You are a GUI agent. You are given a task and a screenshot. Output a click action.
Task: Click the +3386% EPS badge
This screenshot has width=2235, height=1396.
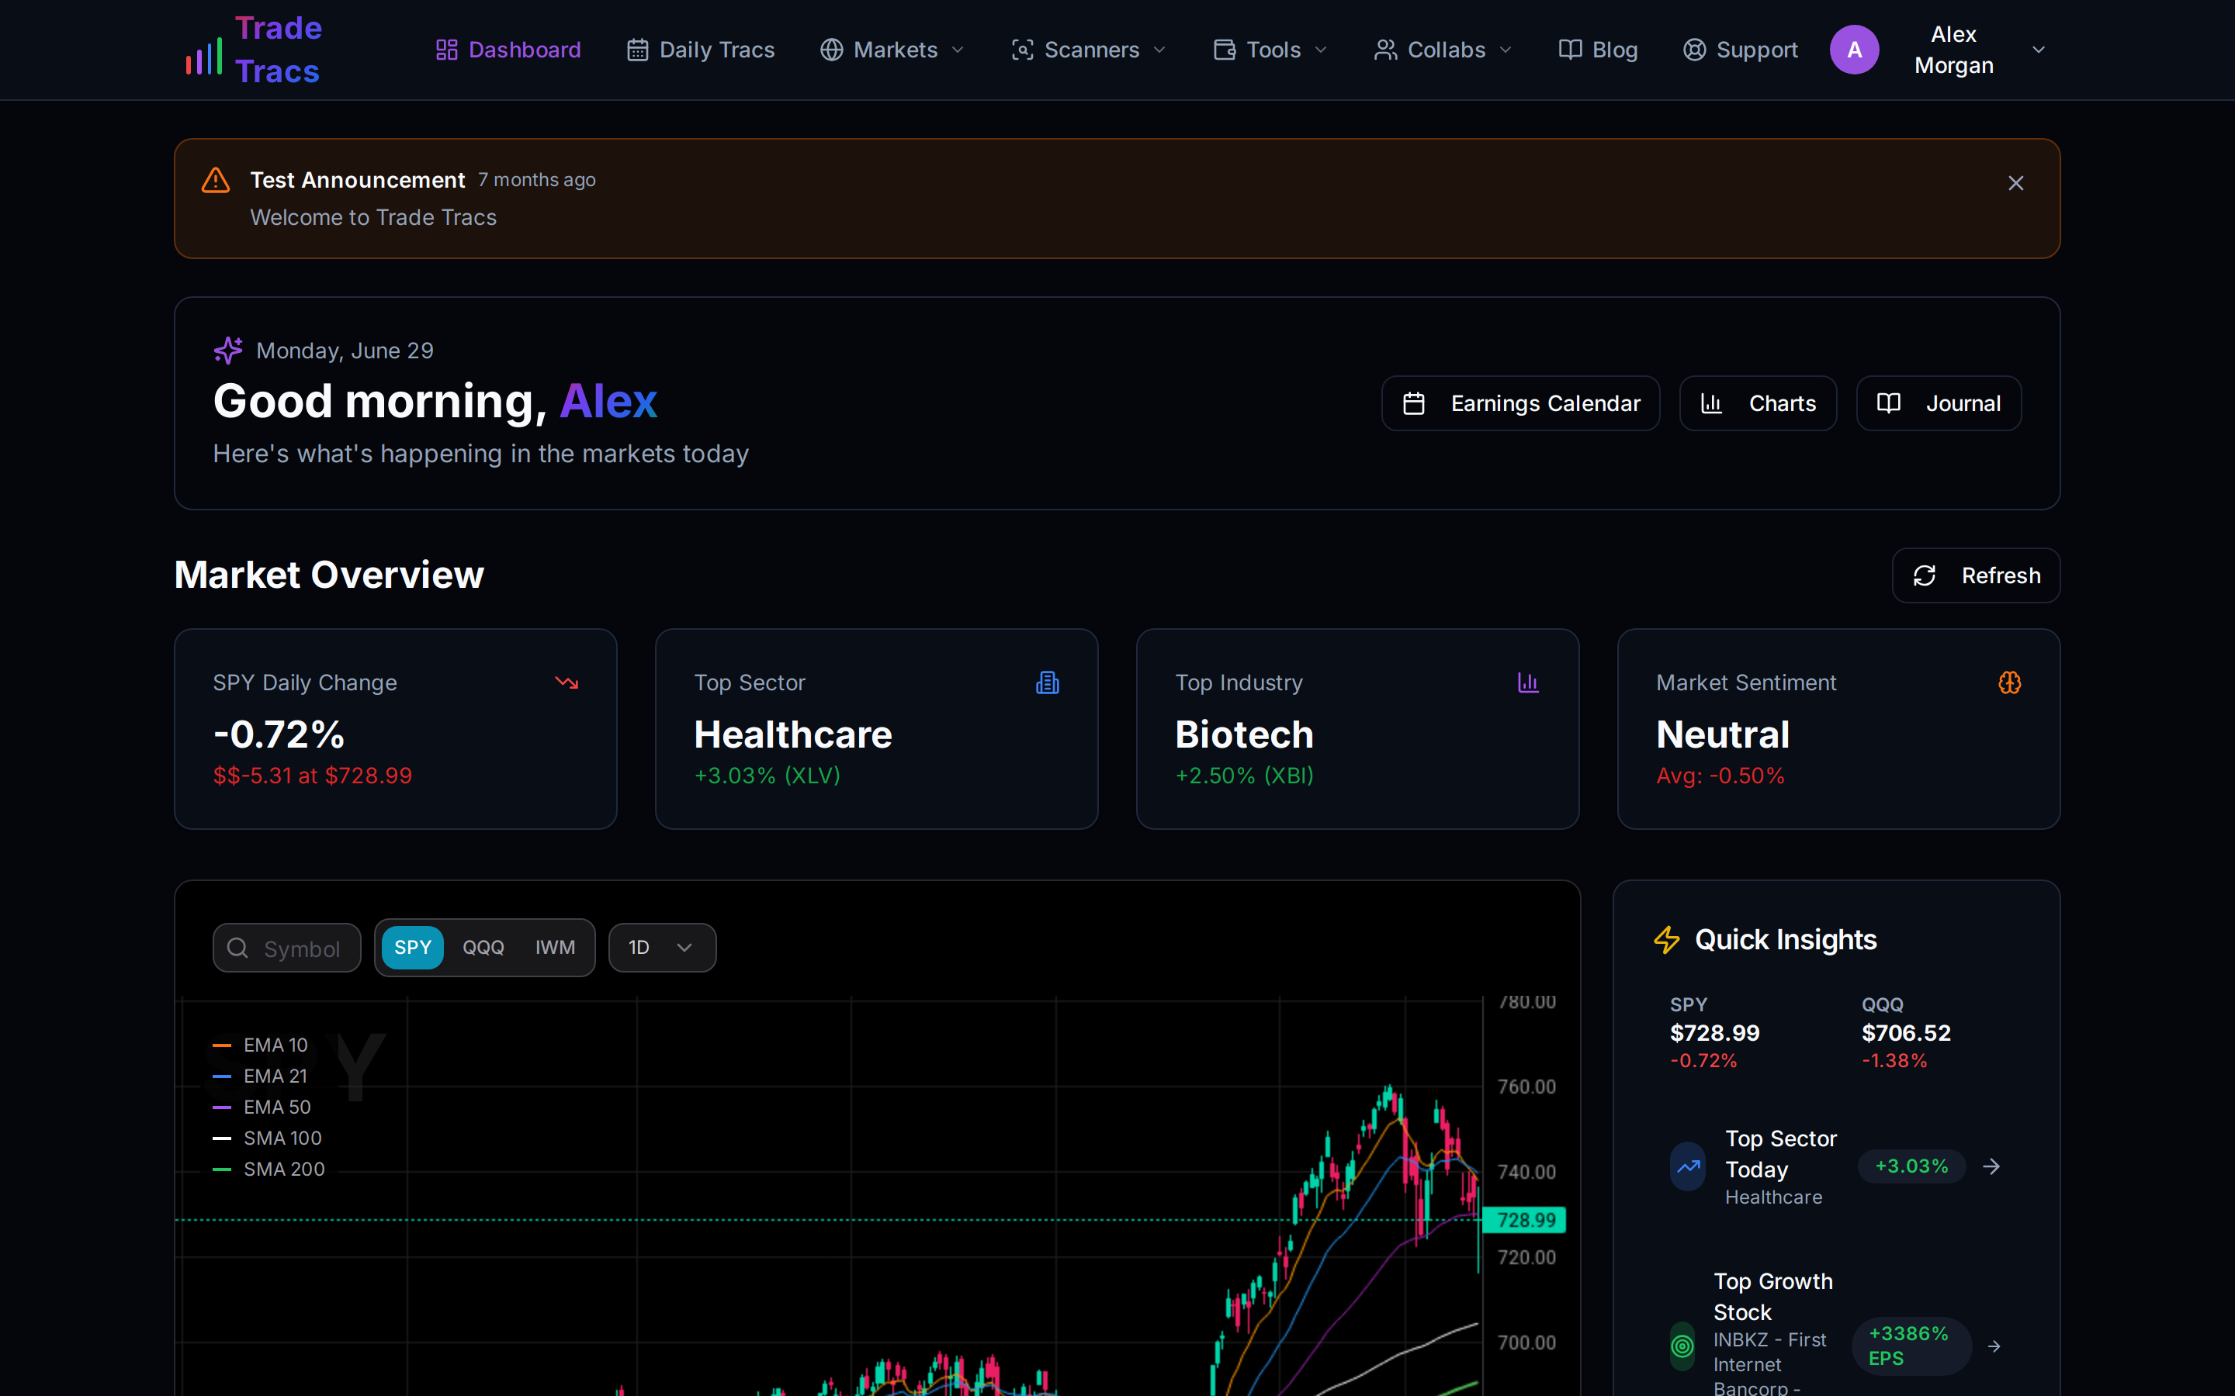point(1910,1346)
